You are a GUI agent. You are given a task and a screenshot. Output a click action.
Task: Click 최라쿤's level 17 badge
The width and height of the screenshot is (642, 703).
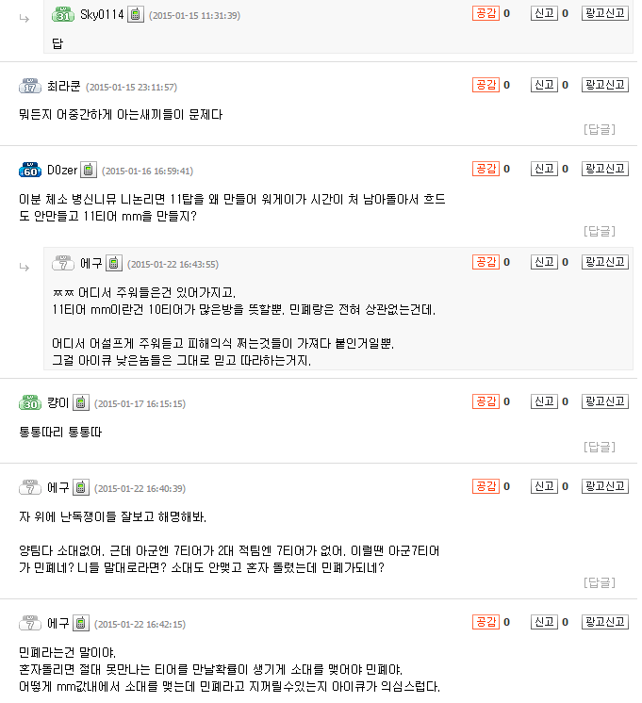click(30, 87)
